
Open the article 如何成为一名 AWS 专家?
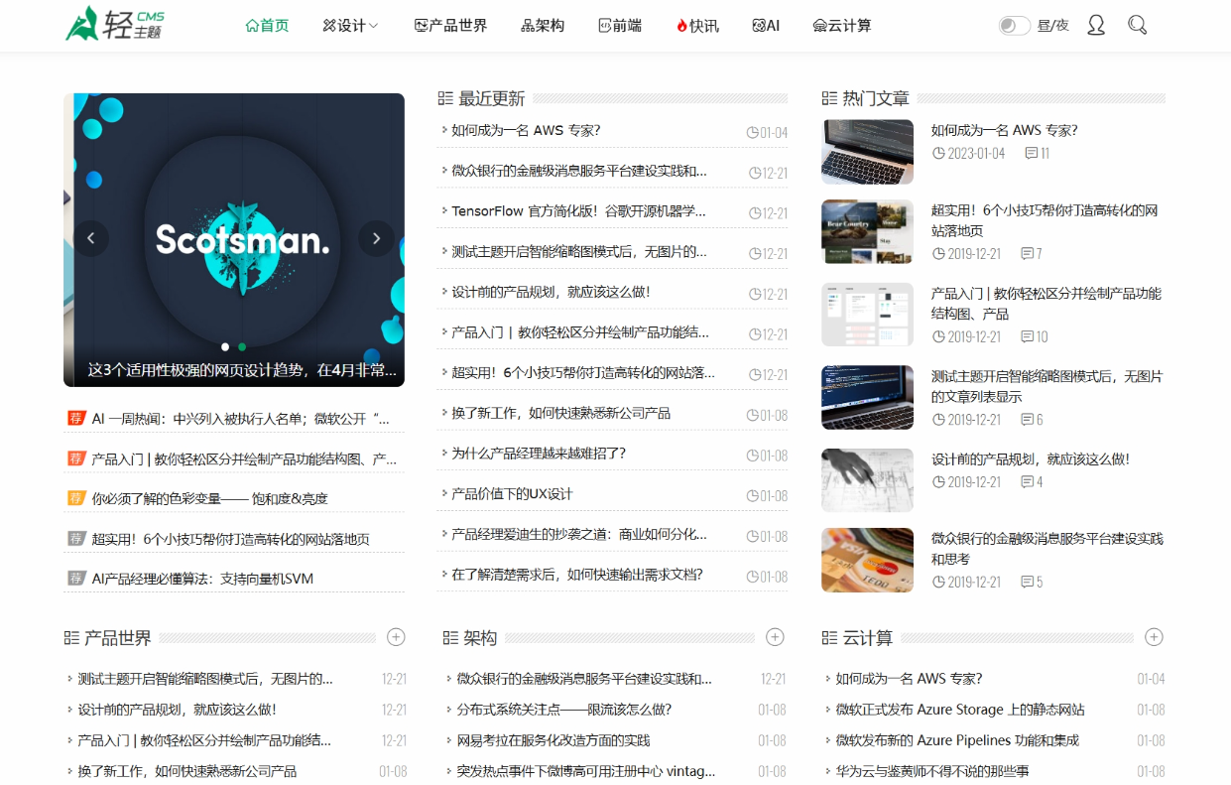click(526, 131)
